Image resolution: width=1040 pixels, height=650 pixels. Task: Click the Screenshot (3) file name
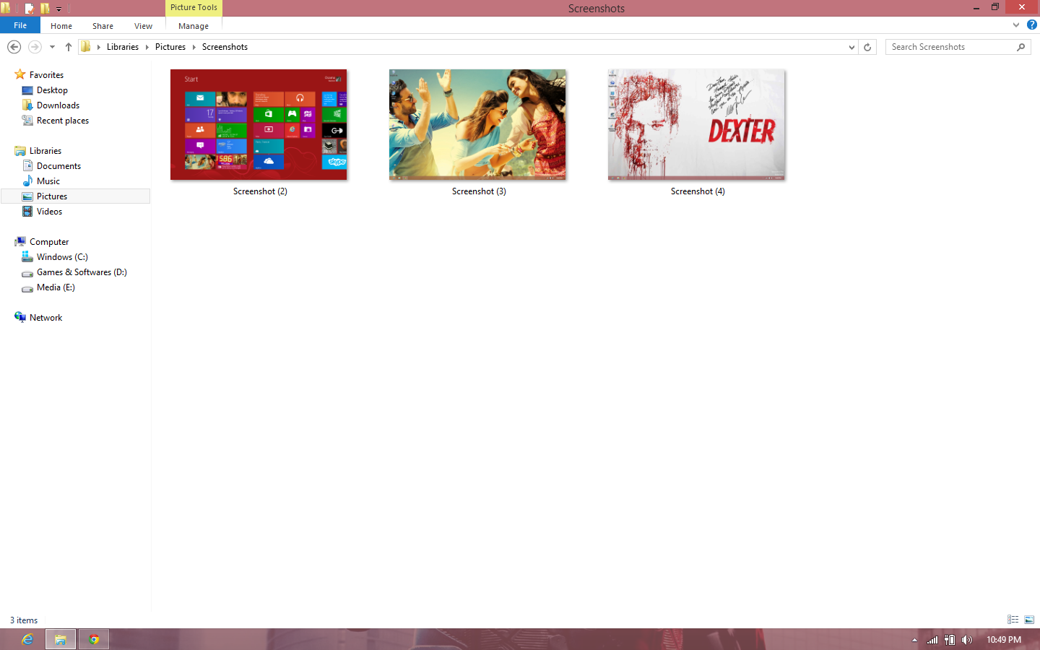point(479,191)
